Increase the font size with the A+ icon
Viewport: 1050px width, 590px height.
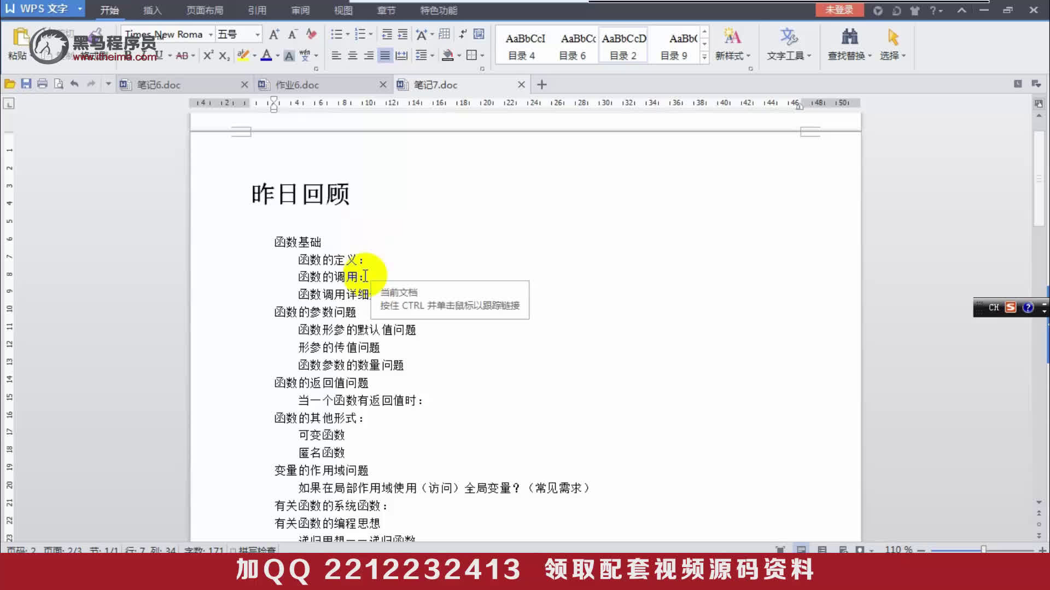274,33
